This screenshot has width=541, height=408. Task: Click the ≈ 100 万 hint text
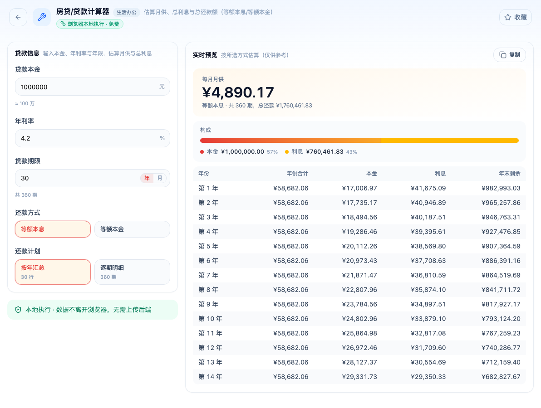click(25, 103)
